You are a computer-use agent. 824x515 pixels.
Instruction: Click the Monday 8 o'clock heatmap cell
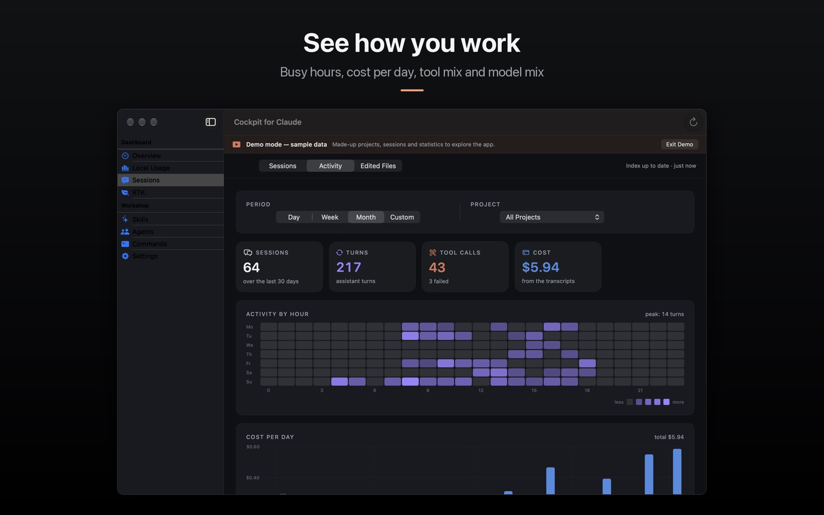point(410,327)
